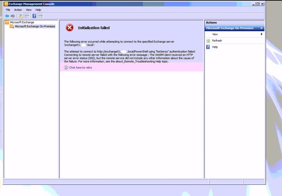
Task: Click the On-Premises node icon in tree
Action: coord(12,26)
